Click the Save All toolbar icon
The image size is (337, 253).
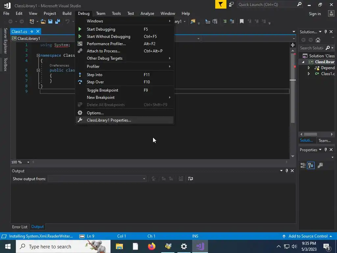point(57,21)
